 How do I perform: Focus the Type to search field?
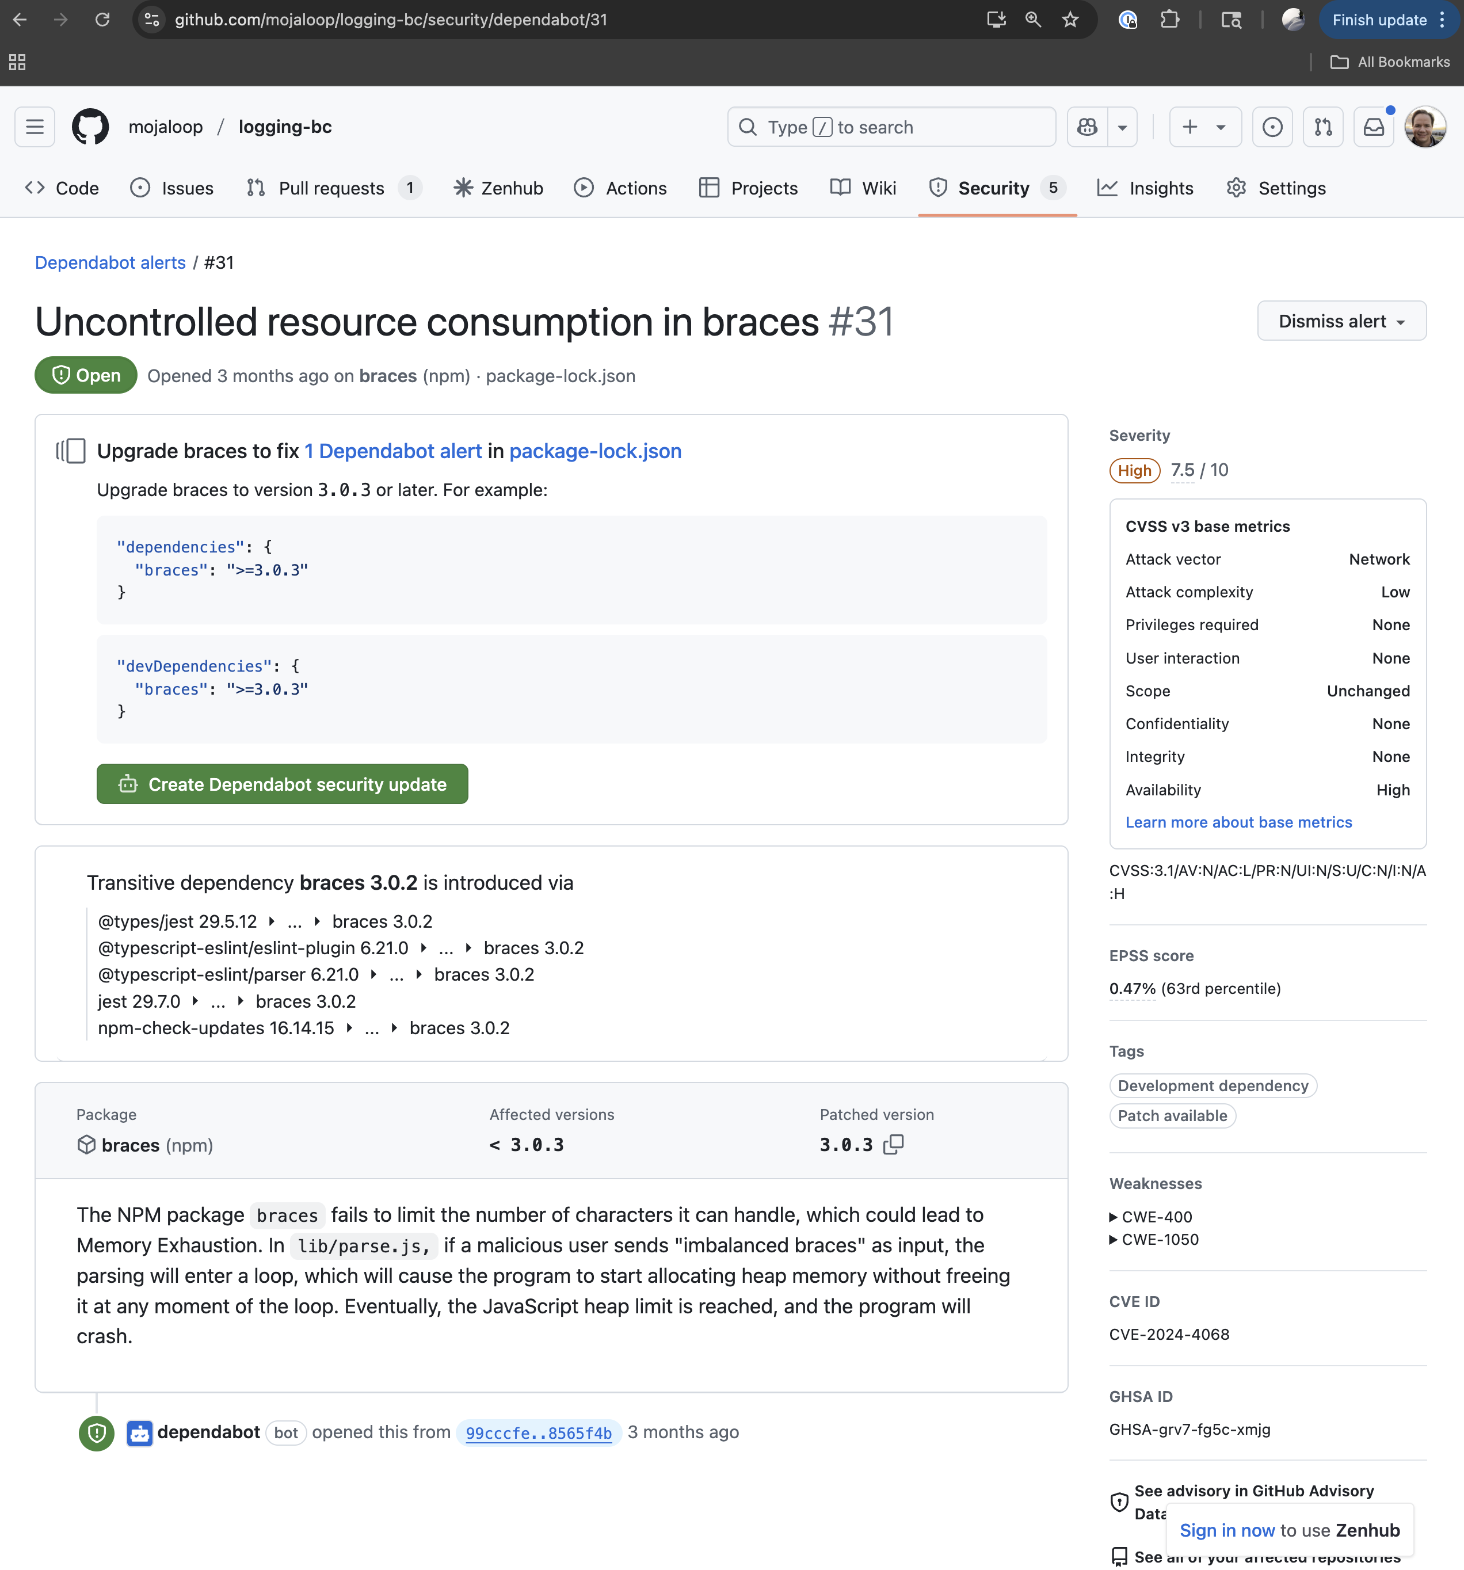point(891,127)
